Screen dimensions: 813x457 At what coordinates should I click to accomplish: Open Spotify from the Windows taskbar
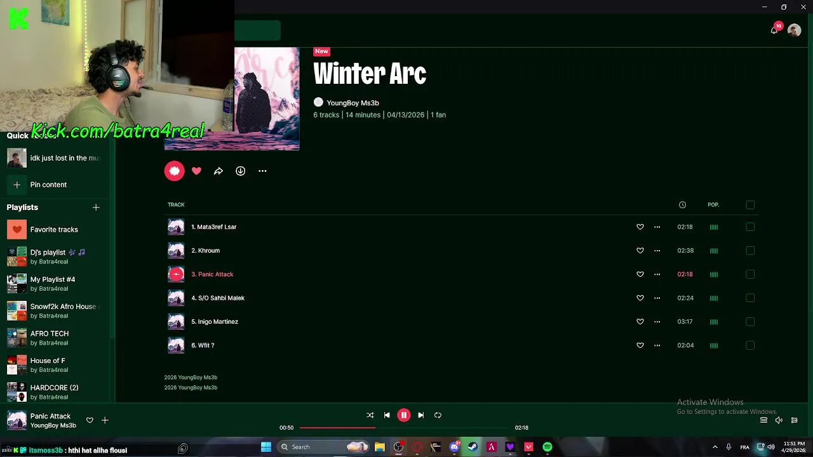click(x=547, y=447)
